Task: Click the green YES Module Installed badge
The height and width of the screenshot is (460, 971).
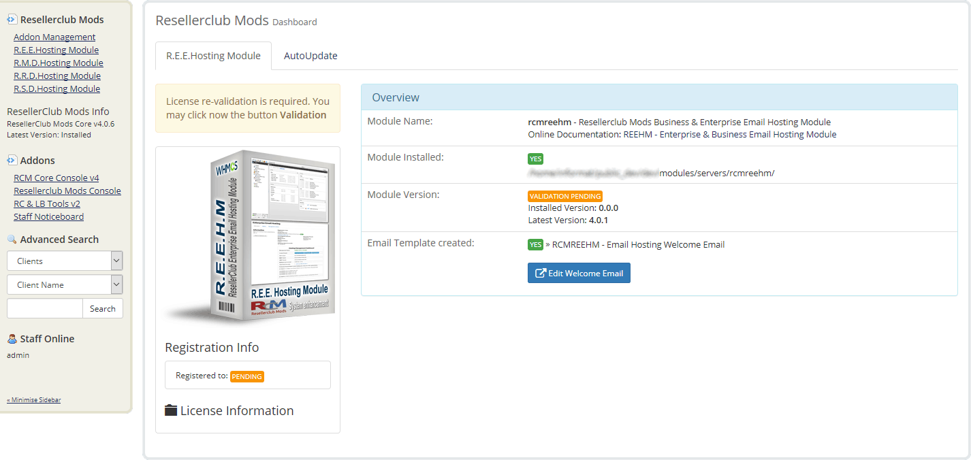Action: click(x=535, y=159)
